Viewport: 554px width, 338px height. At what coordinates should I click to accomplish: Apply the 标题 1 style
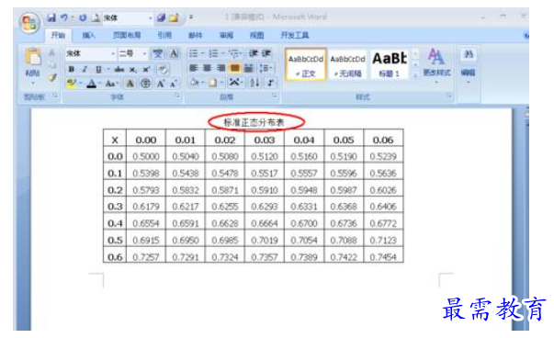click(390, 64)
